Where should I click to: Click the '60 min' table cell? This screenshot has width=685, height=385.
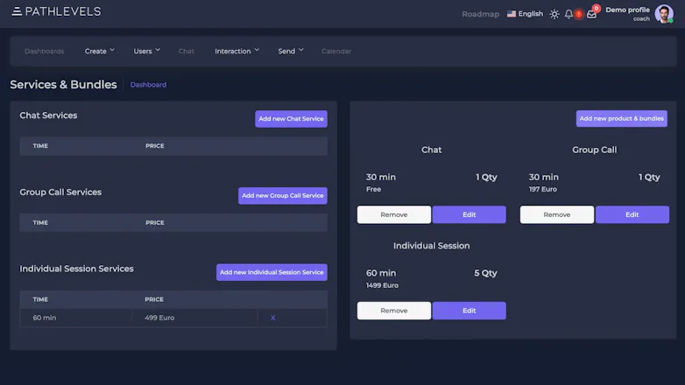[75, 318]
